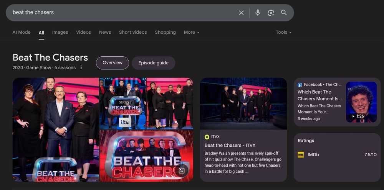Open the Facebook source icon
Screen dimensions: 384x190
tap(300, 85)
